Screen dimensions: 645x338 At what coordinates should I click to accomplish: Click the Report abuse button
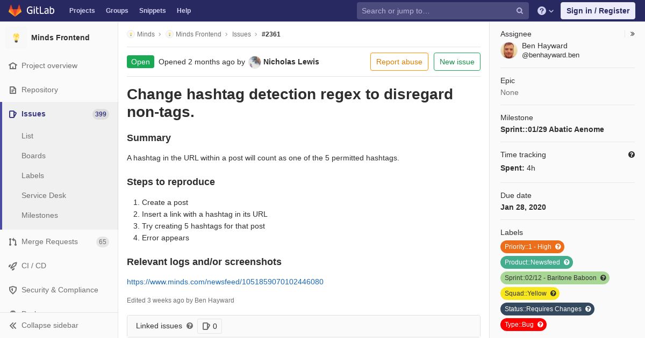click(x=399, y=62)
